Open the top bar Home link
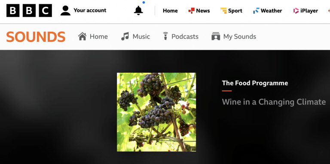 170,11
